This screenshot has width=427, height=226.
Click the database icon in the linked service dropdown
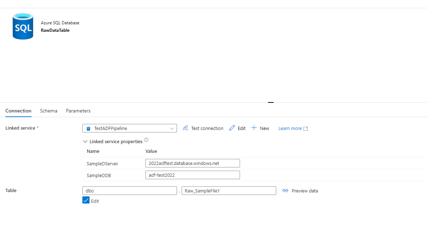(88, 129)
